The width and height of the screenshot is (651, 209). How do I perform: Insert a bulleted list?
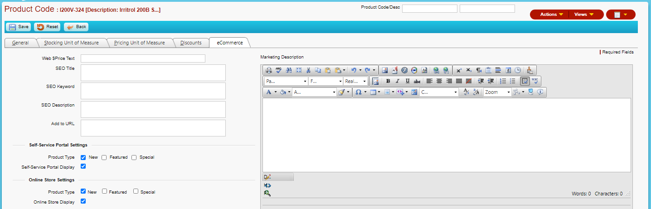coord(513,81)
